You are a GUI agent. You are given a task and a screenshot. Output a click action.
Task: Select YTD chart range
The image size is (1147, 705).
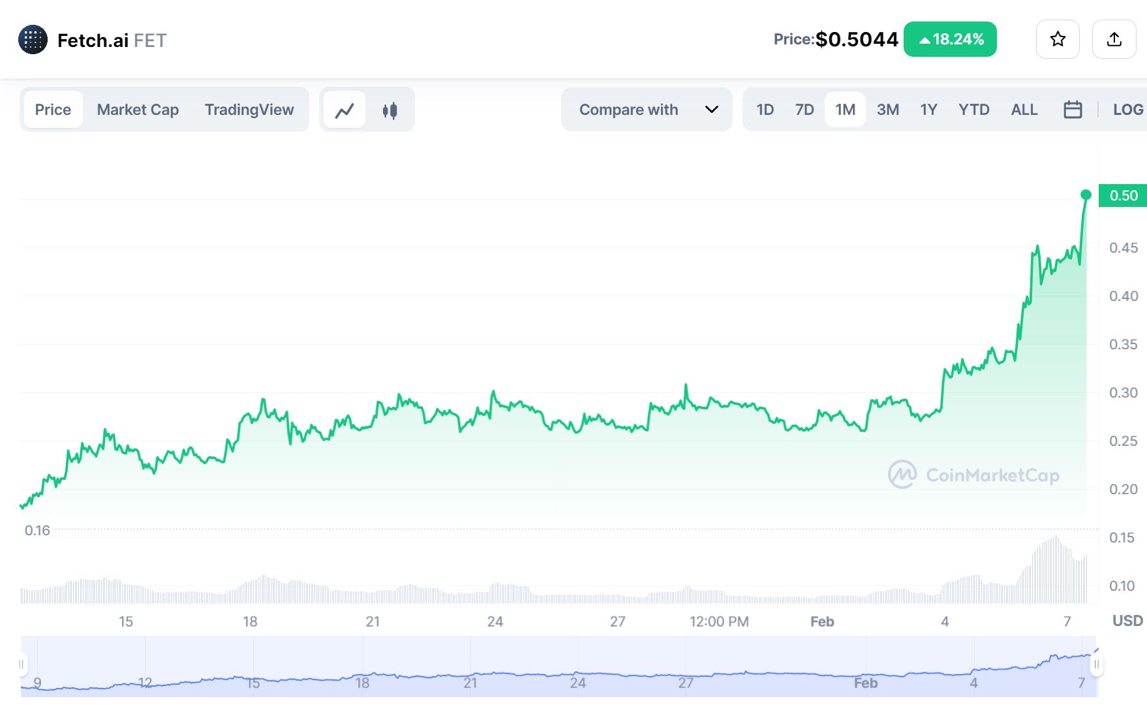point(974,110)
